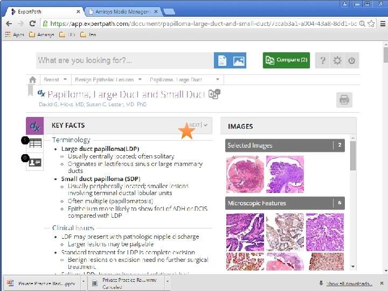Go back in browser history

tap(9, 24)
